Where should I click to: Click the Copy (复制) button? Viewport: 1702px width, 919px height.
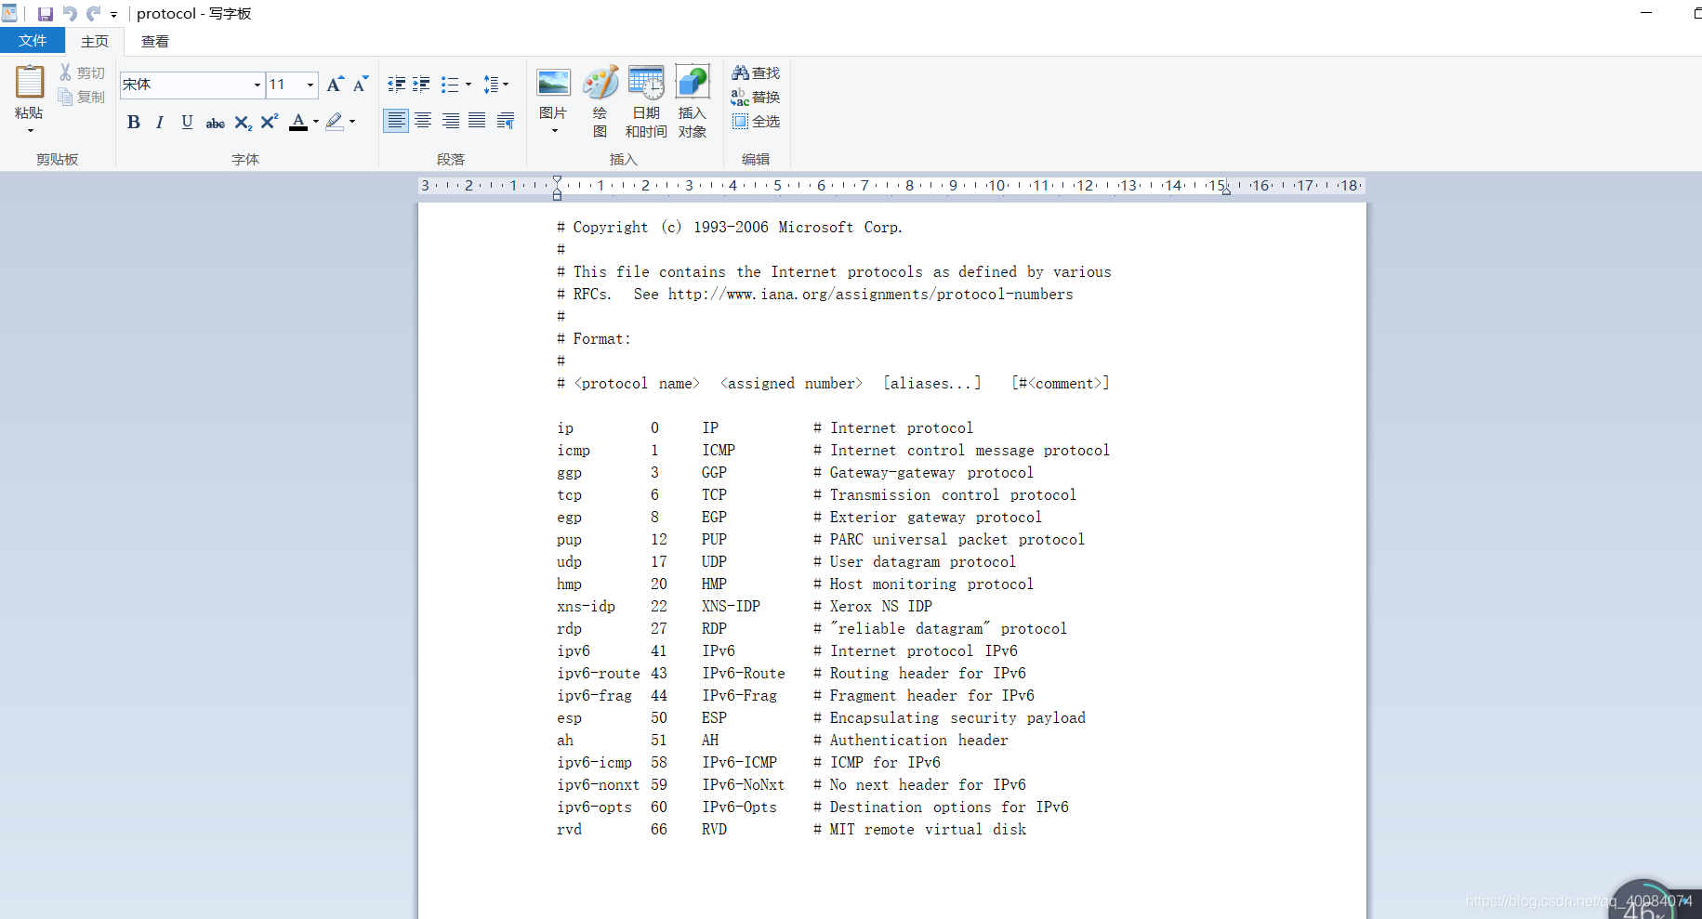[x=82, y=97]
